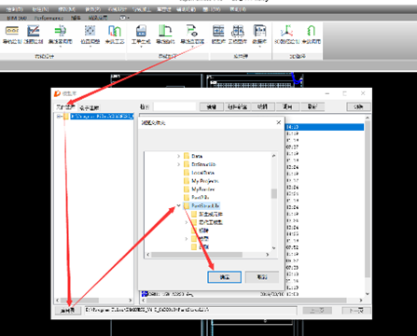Click the cancel button beside the OK button
Screen dimensions: 417x336
262,277
